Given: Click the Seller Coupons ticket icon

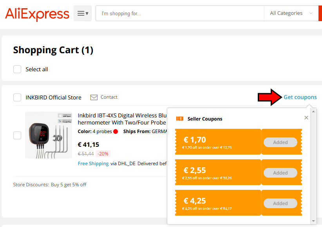Looking at the screenshot, I should [180, 119].
